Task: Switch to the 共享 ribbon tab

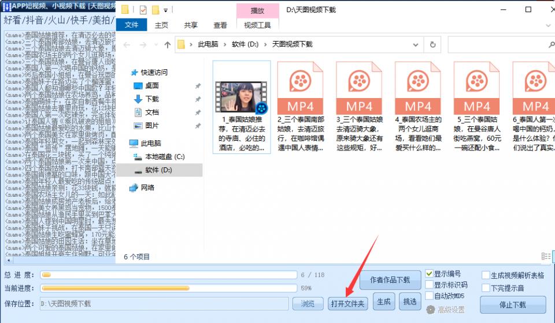Action: point(191,25)
